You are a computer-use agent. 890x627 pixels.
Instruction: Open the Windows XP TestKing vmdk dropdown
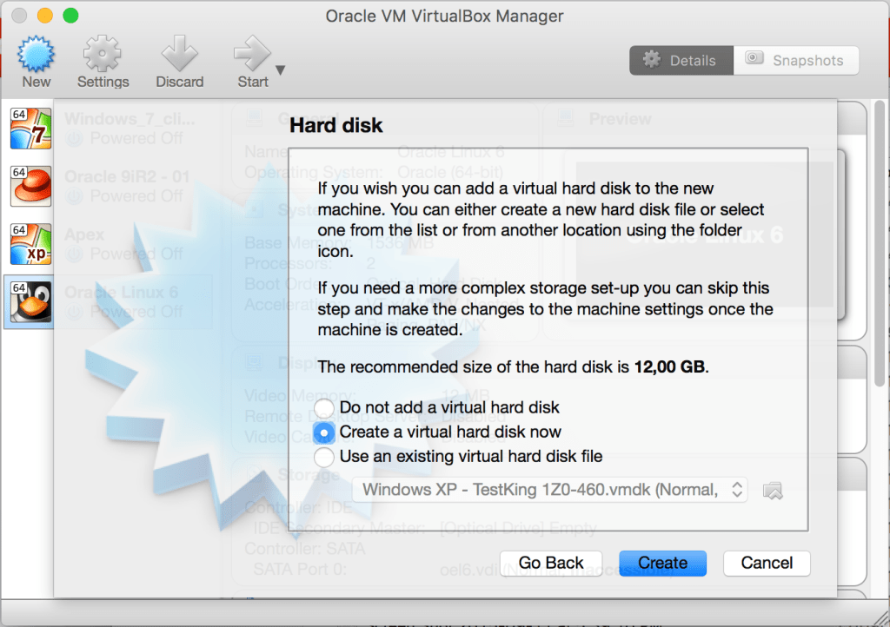coord(549,490)
